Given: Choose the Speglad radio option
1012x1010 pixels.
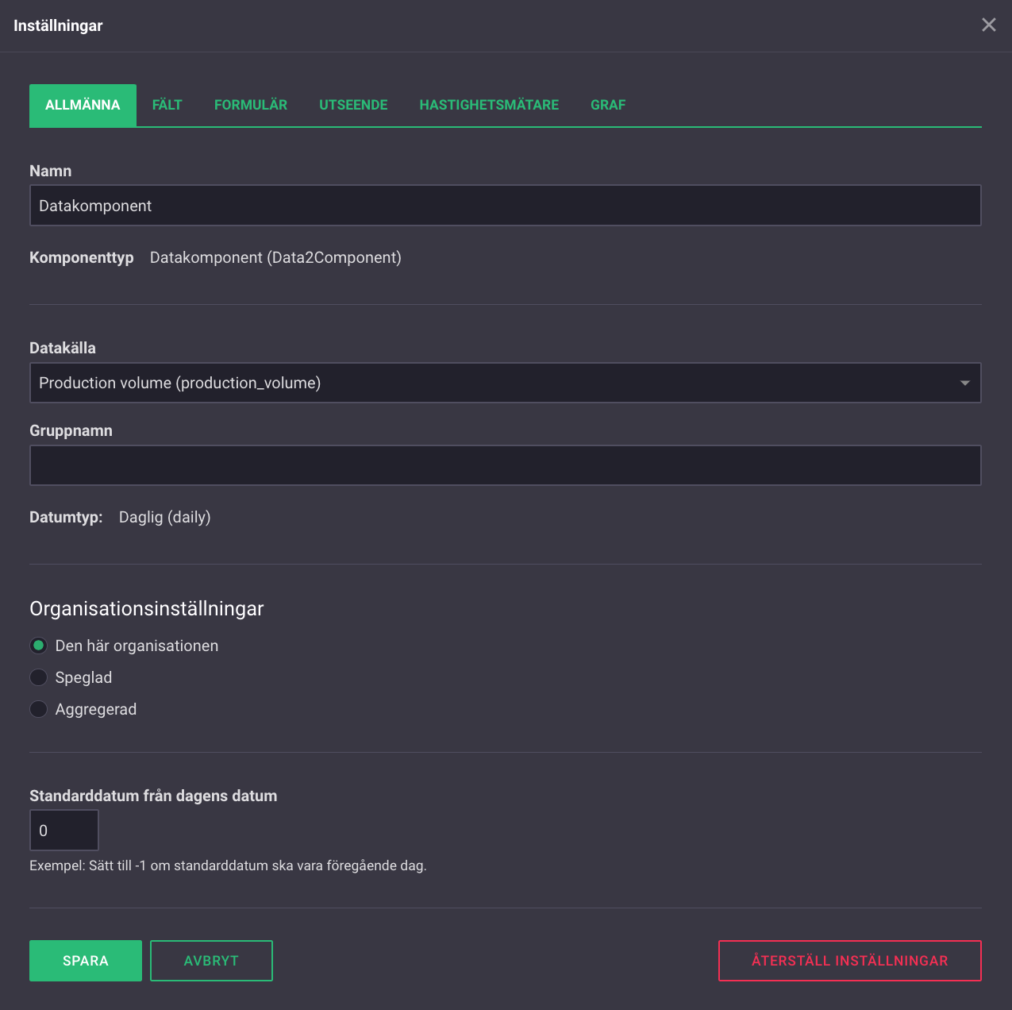Looking at the screenshot, I should click(x=38, y=677).
